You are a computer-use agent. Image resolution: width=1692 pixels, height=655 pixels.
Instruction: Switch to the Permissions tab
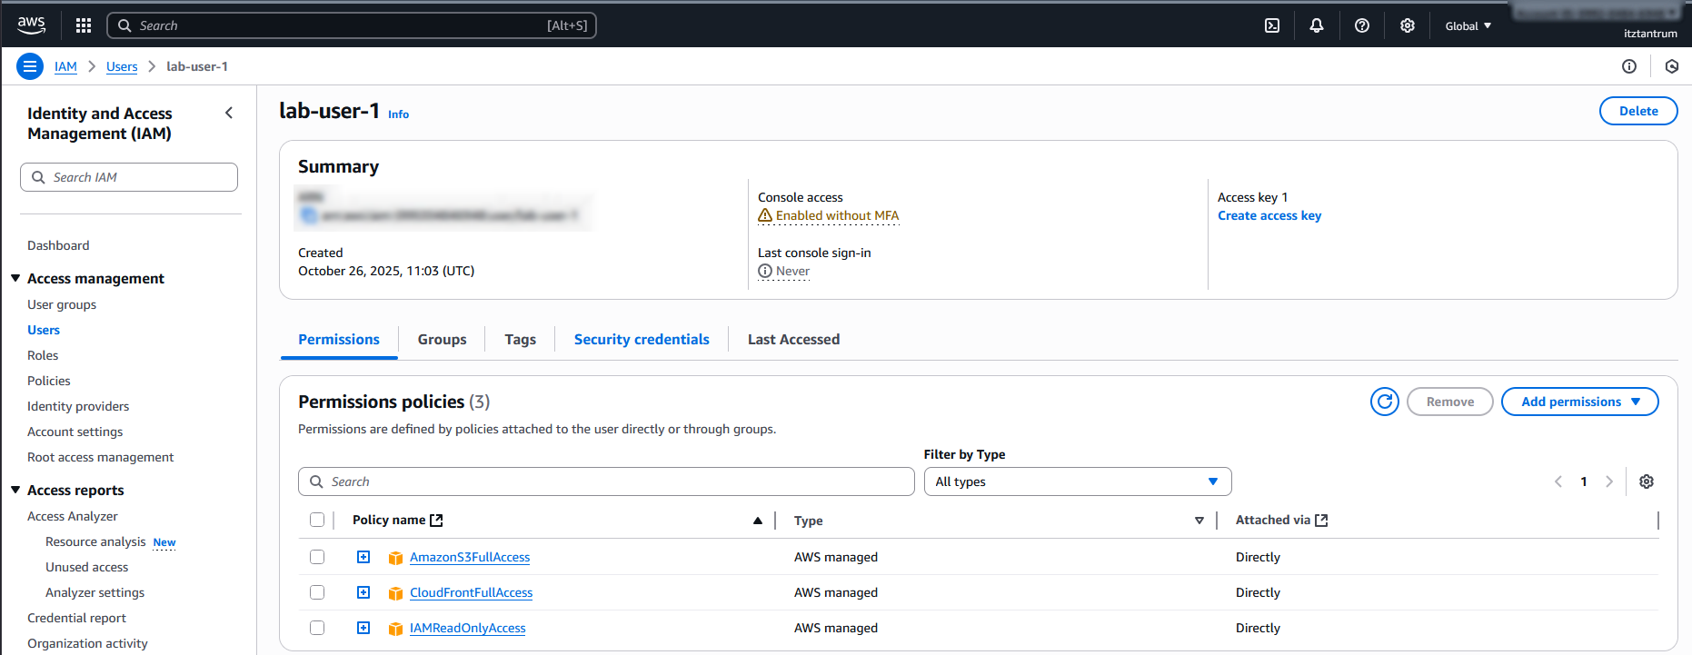click(339, 339)
